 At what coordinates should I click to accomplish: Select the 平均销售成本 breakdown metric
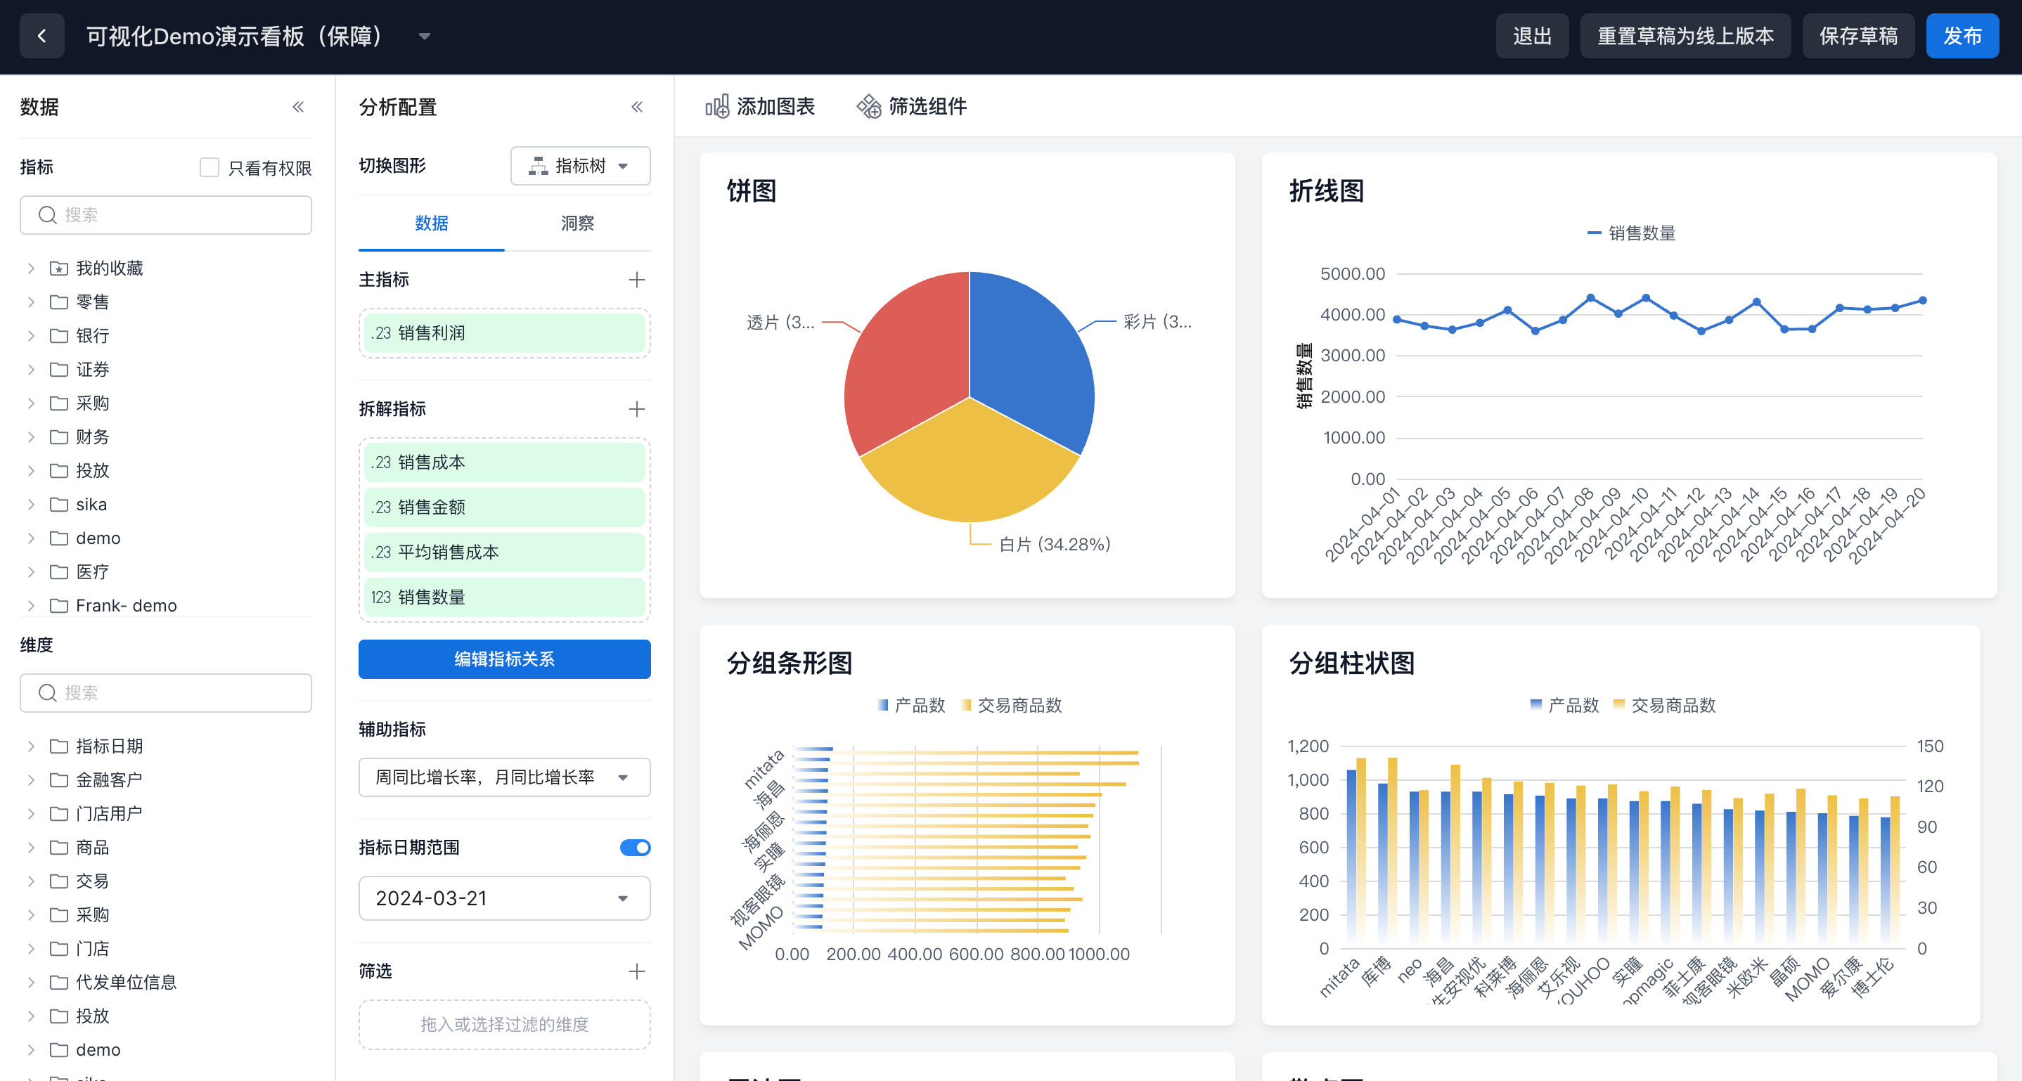tap(505, 552)
